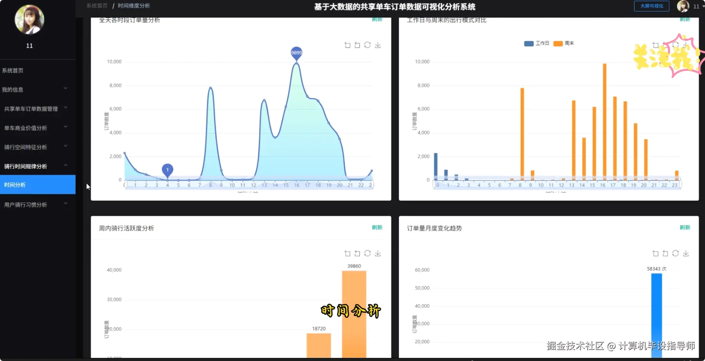Click area zoom icon in hourly orders chart
The image size is (705, 361).
click(347, 45)
